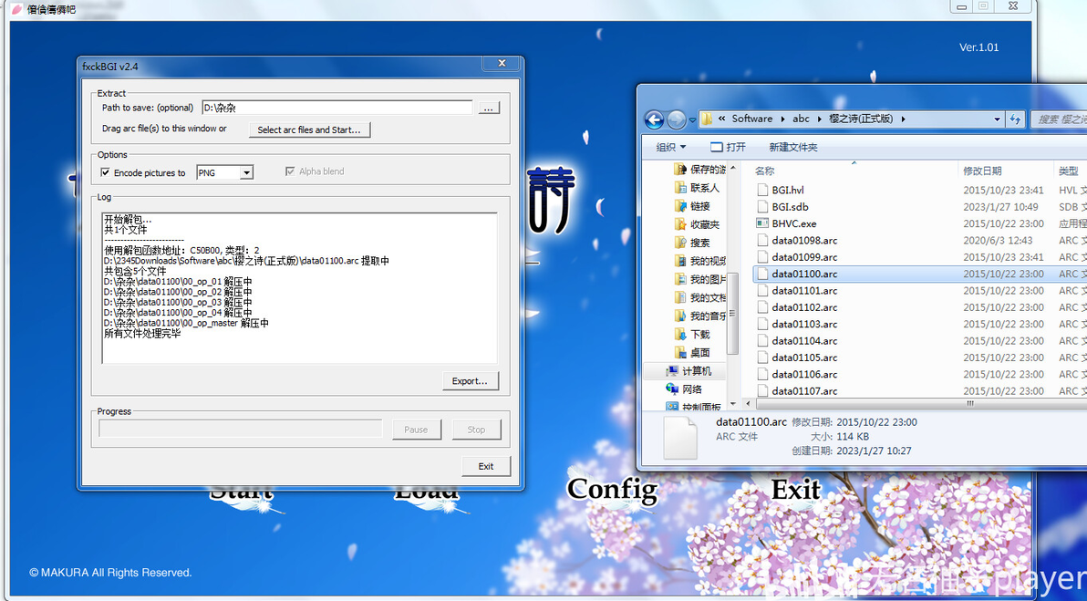The height and width of the screenshot is (601, 1087).
Task: Click the Explorer forward navigation arrow
Action: tap(677, 119)
